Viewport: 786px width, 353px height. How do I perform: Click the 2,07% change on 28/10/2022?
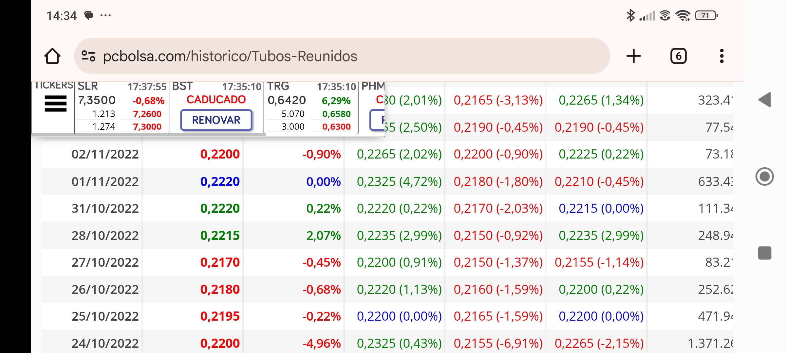point(324,235)
